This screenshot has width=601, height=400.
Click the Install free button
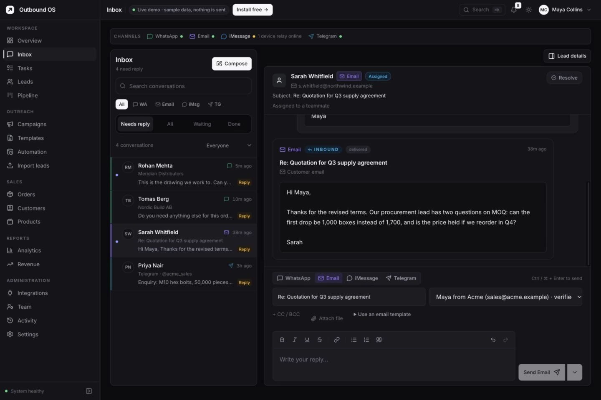tap(253, 10)
